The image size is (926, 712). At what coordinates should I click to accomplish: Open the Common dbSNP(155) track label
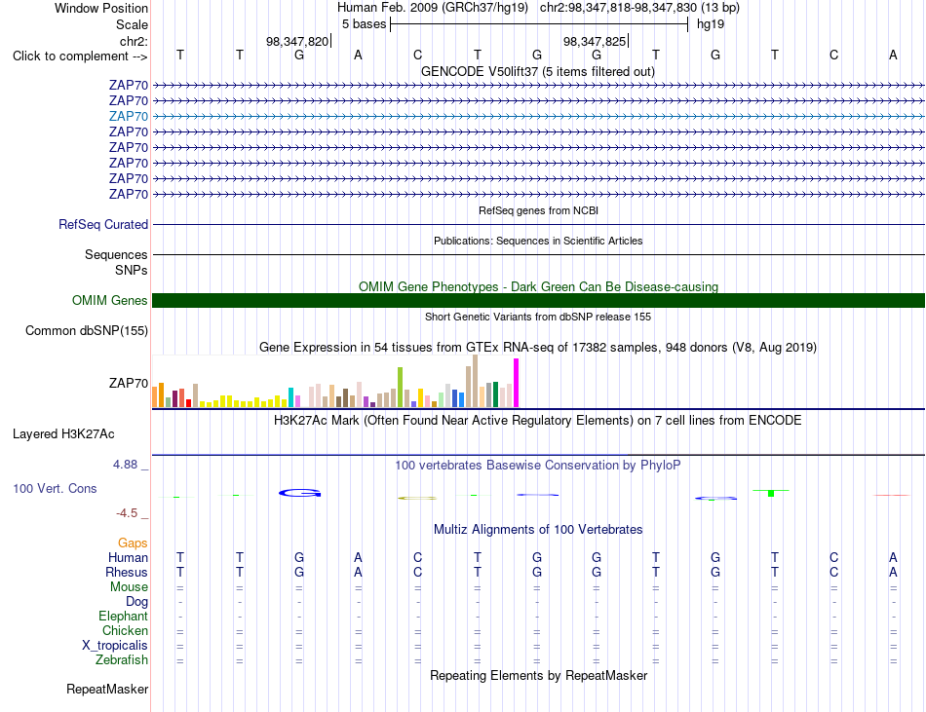click(x=87, y=330)
